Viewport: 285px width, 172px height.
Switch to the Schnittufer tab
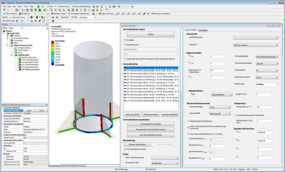(x=203, y=30)
